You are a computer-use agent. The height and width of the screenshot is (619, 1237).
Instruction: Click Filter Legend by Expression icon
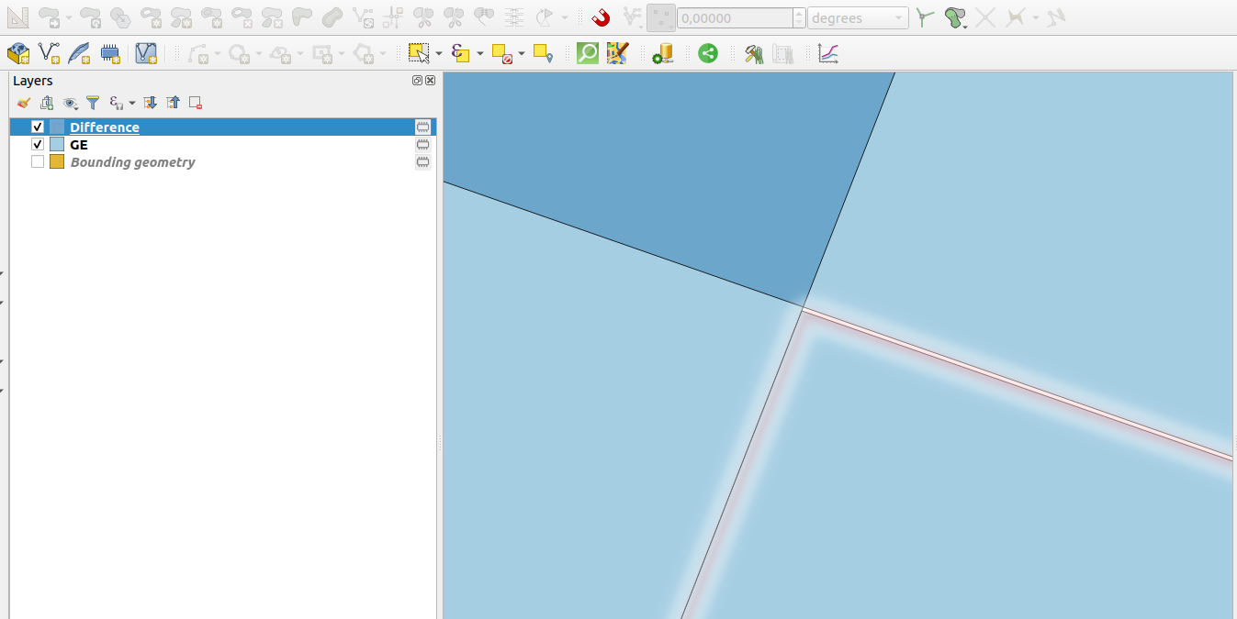(x=116, y=103)
